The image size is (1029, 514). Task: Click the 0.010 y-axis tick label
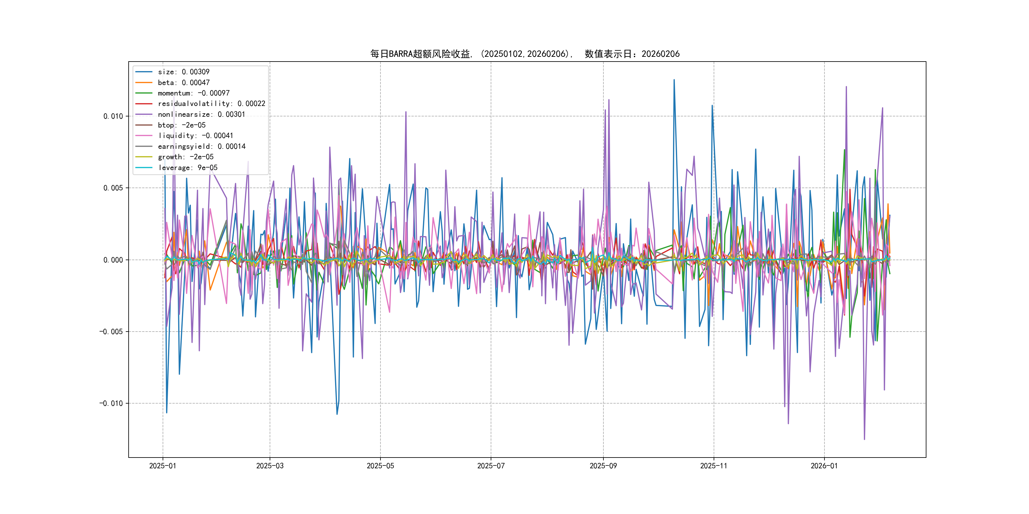(113, 116)
